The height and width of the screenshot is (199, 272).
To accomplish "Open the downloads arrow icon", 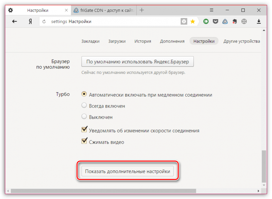I will coord(259,21).
